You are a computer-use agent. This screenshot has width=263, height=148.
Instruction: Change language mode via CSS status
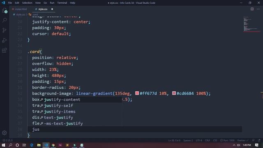tap(215, 141)
